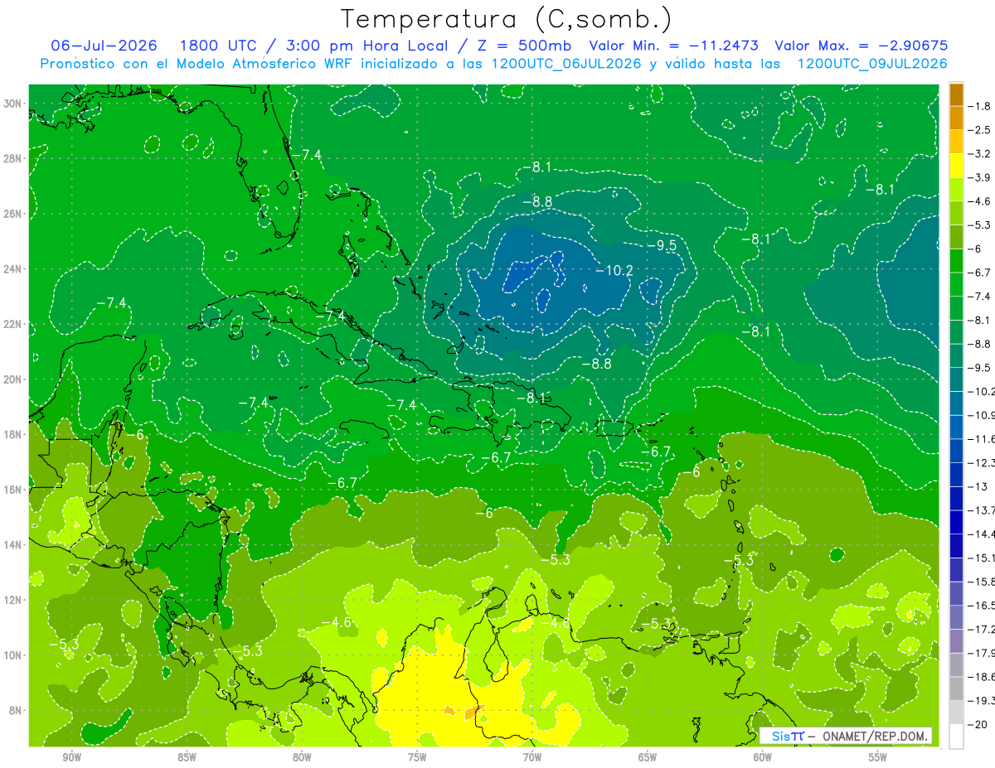995x768 pixels.
Task: Click the -19.3 color scale label
Action: coord(981,701)
